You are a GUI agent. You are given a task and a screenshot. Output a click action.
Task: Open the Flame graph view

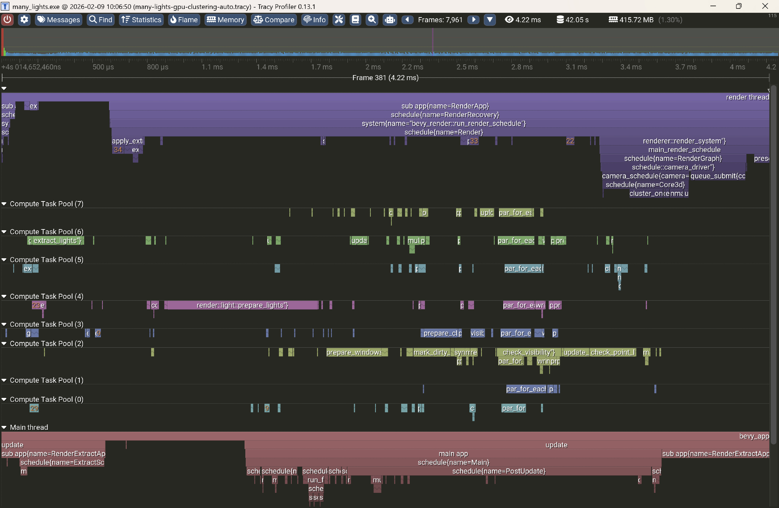click(184, 19)
